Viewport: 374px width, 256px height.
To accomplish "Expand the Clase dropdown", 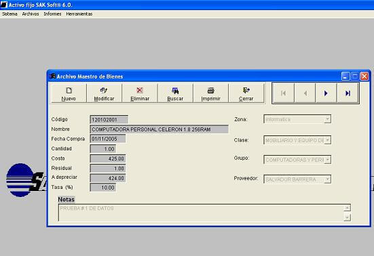I will coord(327,140).
